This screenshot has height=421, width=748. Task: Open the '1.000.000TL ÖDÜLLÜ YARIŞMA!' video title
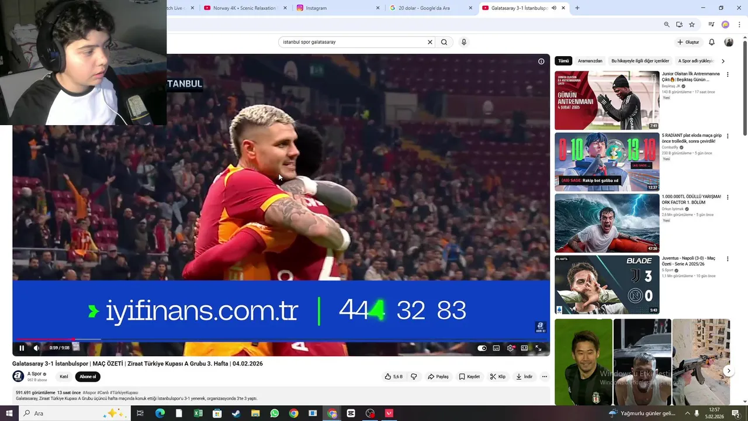tap(691, 199)
